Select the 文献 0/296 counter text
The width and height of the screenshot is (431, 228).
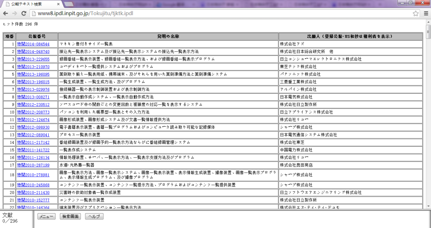click(x=10, y=218)
